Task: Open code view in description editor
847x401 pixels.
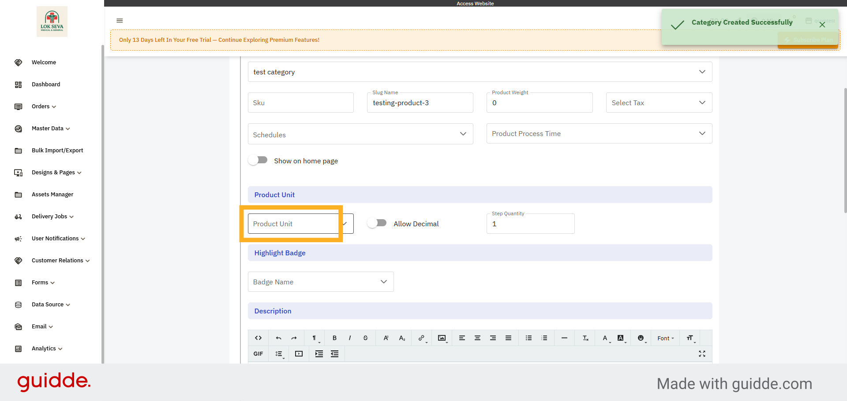Action: (x=259, y=338)
